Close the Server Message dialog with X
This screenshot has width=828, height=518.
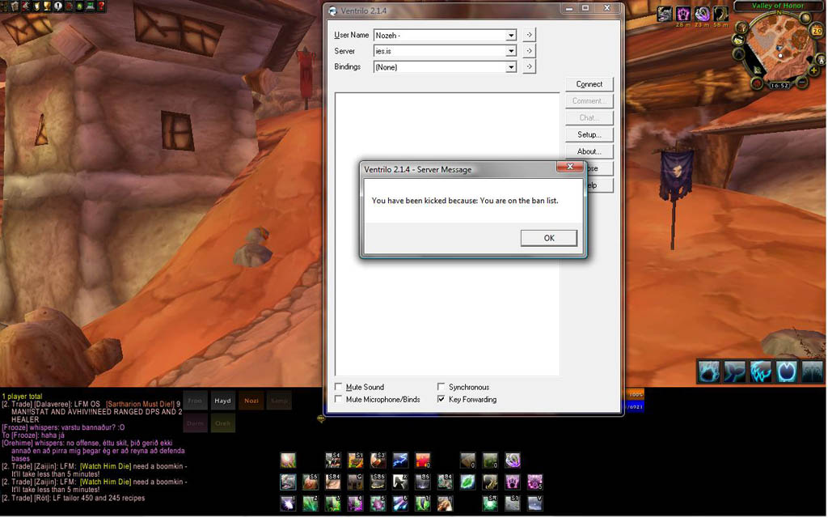570,167
